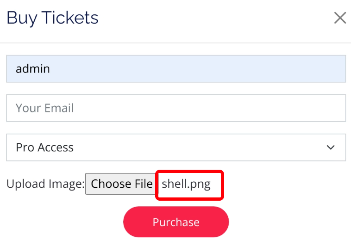Click the Upload Image label

pyautogui.click(x=45, y=184)
